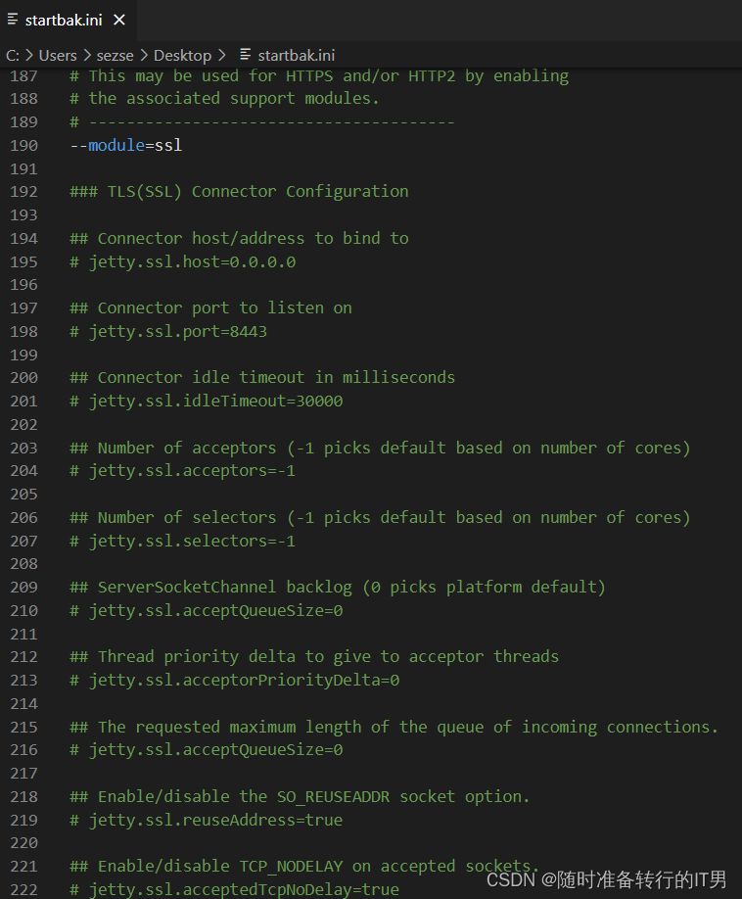
Task: Click line number 198 in the gutter
Action: click(x=23, y=331)
